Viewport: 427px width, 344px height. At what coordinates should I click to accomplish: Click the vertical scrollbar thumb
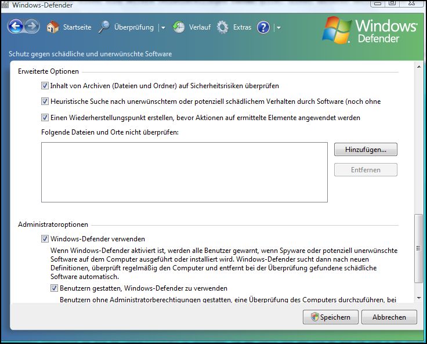(418, 248)
